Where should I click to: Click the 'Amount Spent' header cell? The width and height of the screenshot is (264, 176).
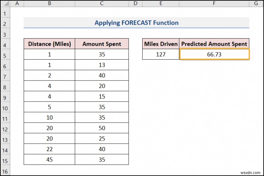(x=102, y=44)
